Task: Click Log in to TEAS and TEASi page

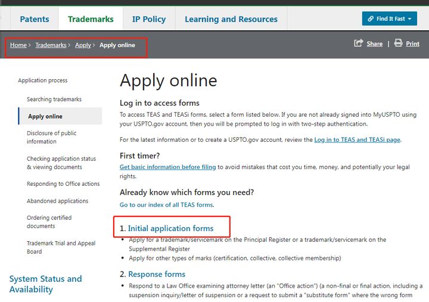Action: click(x=357, y=140)
